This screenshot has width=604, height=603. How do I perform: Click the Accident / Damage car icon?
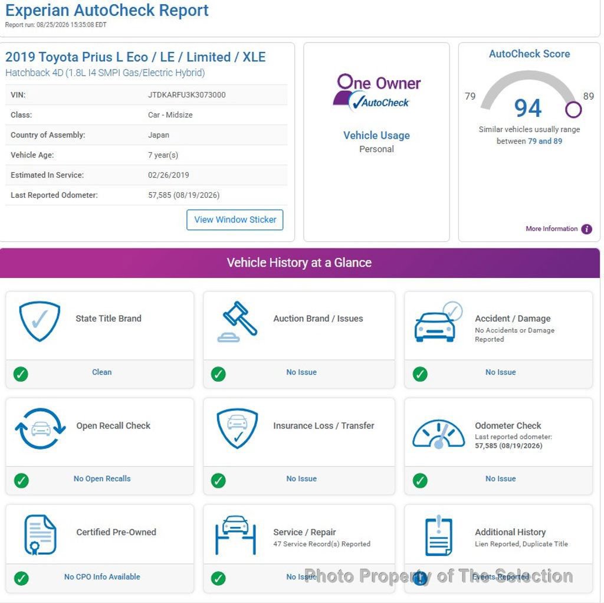click(438, 322)
